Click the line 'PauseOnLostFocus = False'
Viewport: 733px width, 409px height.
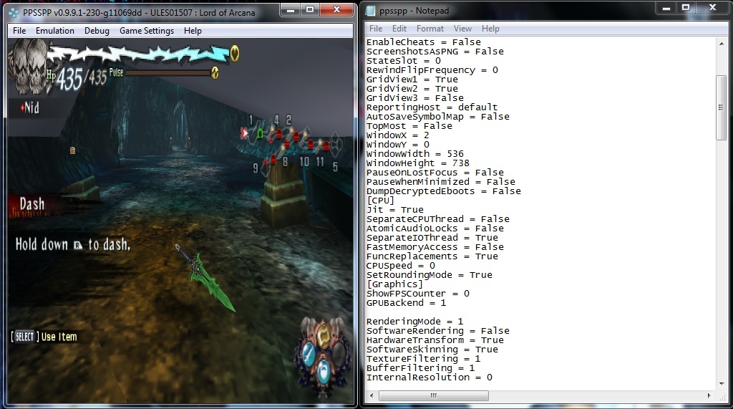click(x=435, y=173)
